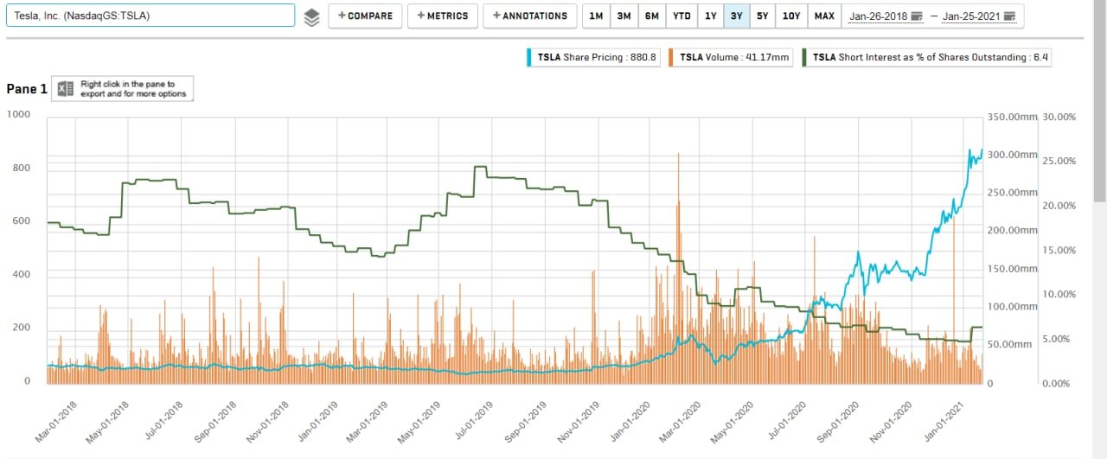Edit the Jan-26-2018 start date
The height and width of the screenshot is (459, 1107).
[878, 16]
